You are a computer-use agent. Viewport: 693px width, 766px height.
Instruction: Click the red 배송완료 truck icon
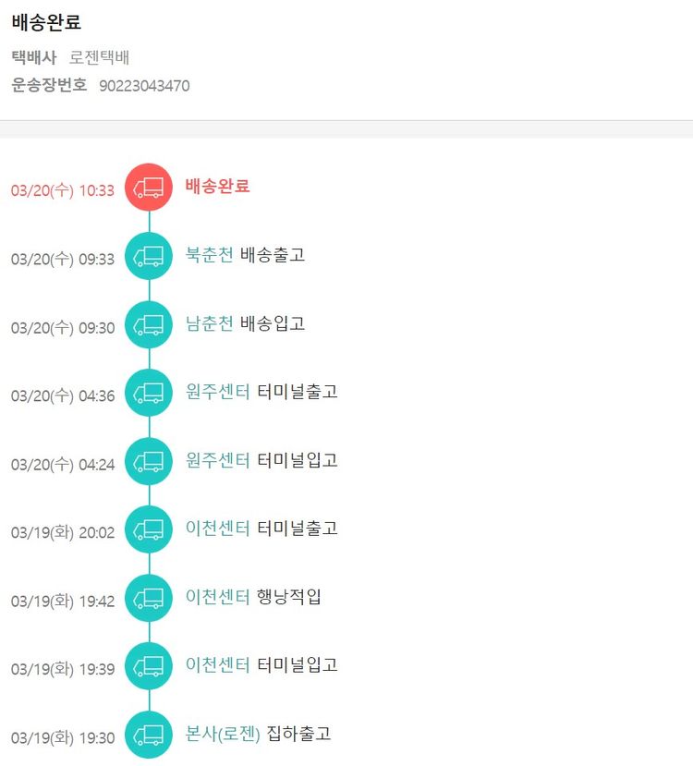click(x=149, y=188)
